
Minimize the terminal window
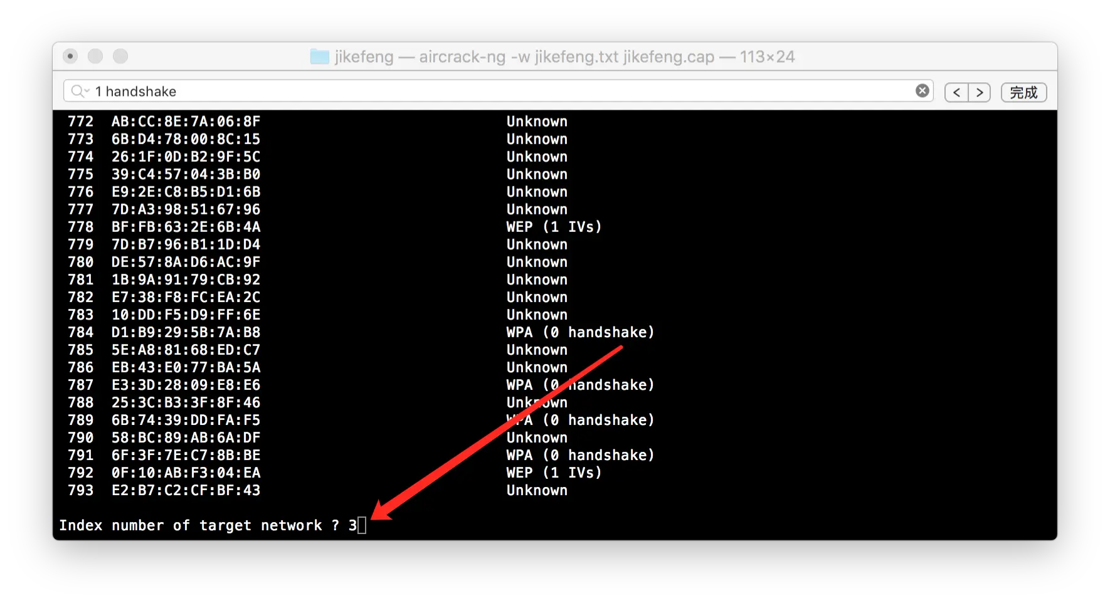click(95, 56)
